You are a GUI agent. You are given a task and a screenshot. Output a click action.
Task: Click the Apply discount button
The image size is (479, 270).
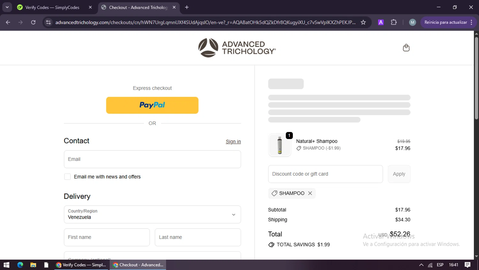click(x=399, y=174)
